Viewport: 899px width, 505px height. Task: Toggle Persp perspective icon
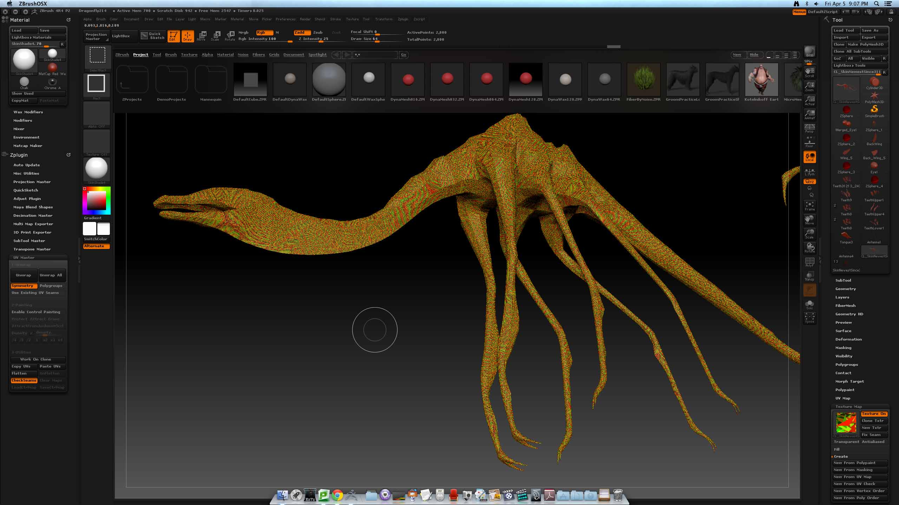[x=809, y=128]
